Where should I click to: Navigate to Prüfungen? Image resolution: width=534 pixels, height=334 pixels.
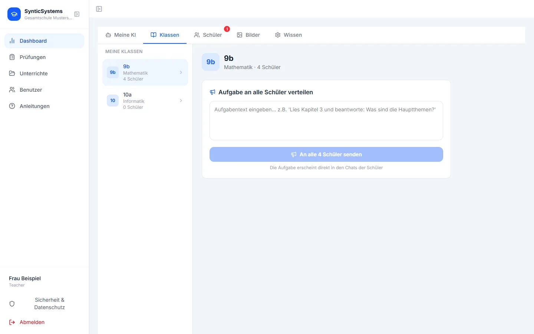click(x=44, y=57)
